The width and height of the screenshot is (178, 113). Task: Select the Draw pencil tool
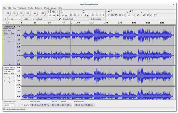[x=58, y=12]
